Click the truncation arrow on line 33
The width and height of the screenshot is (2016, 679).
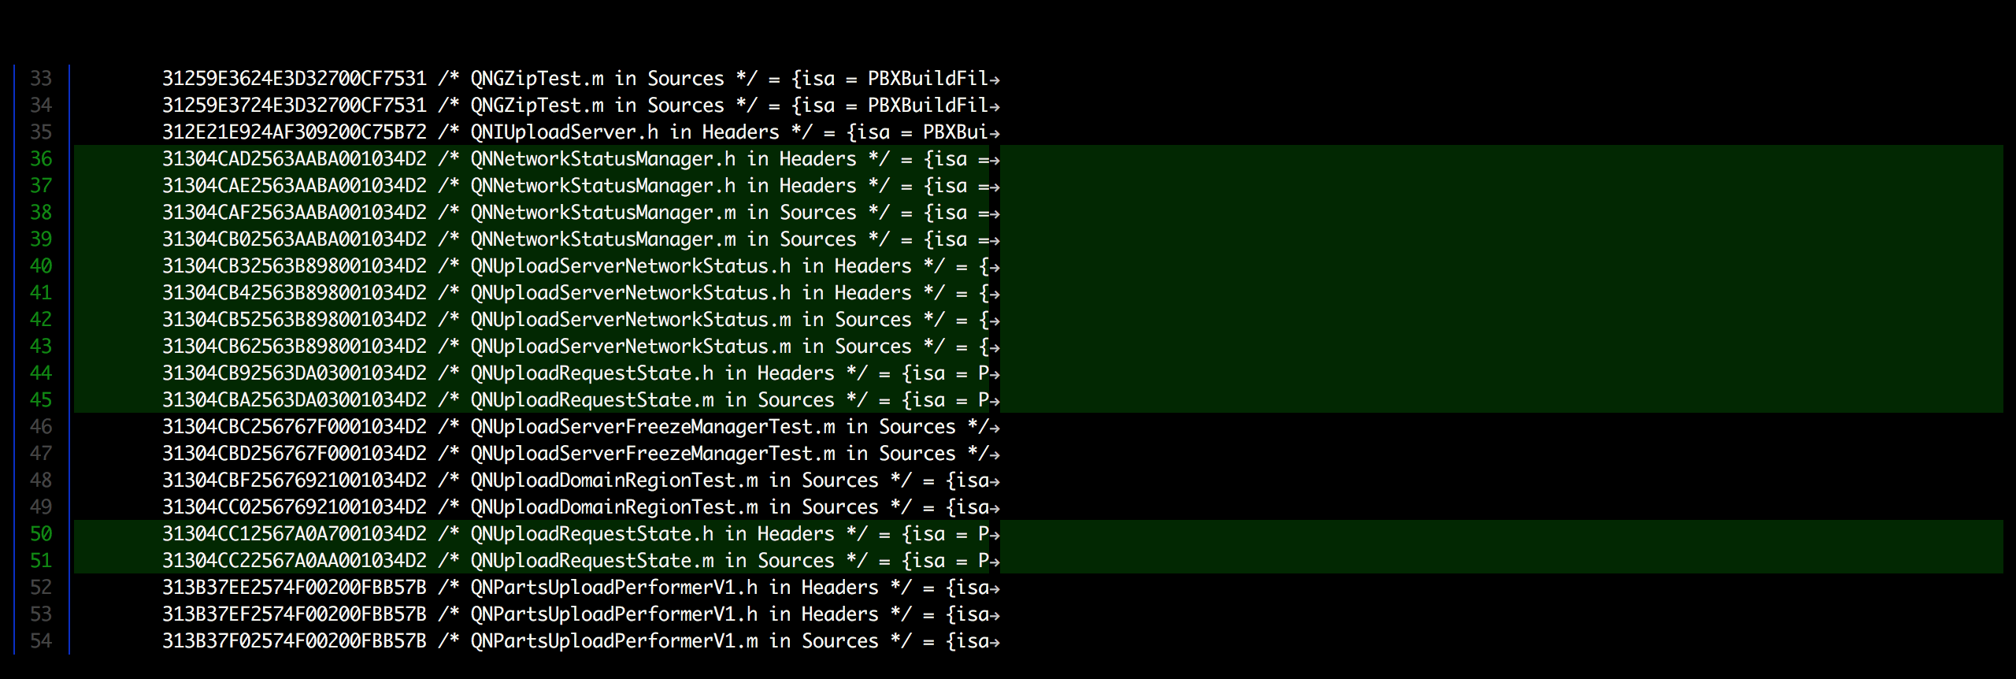[995, 80]
